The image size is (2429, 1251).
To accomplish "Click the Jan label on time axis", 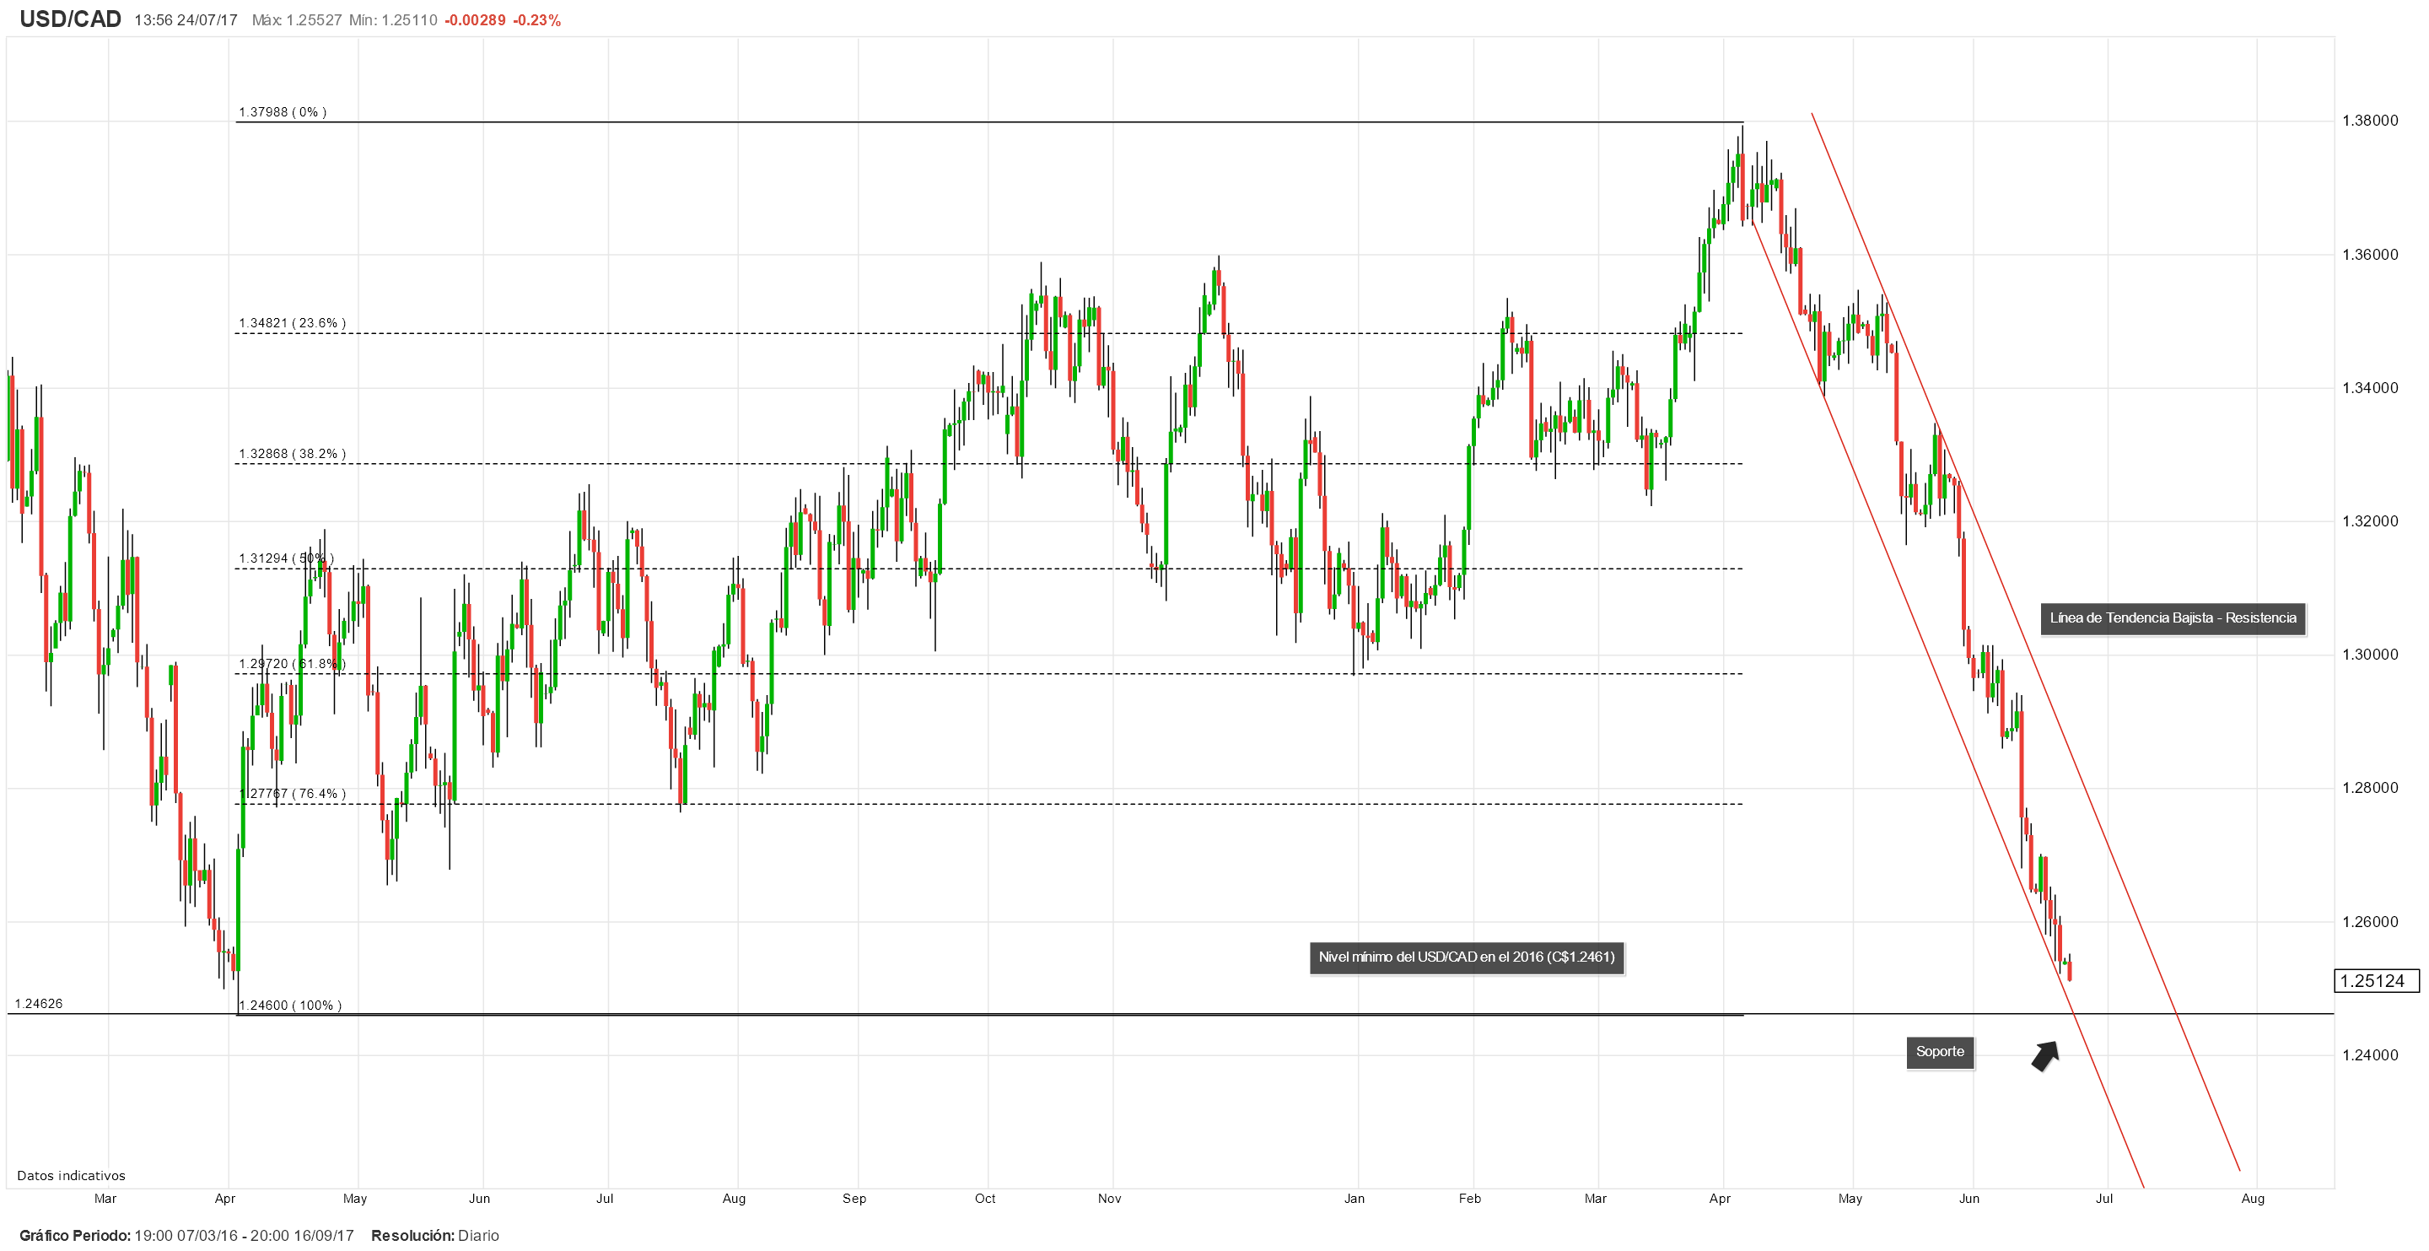I will [1354, 1199].
